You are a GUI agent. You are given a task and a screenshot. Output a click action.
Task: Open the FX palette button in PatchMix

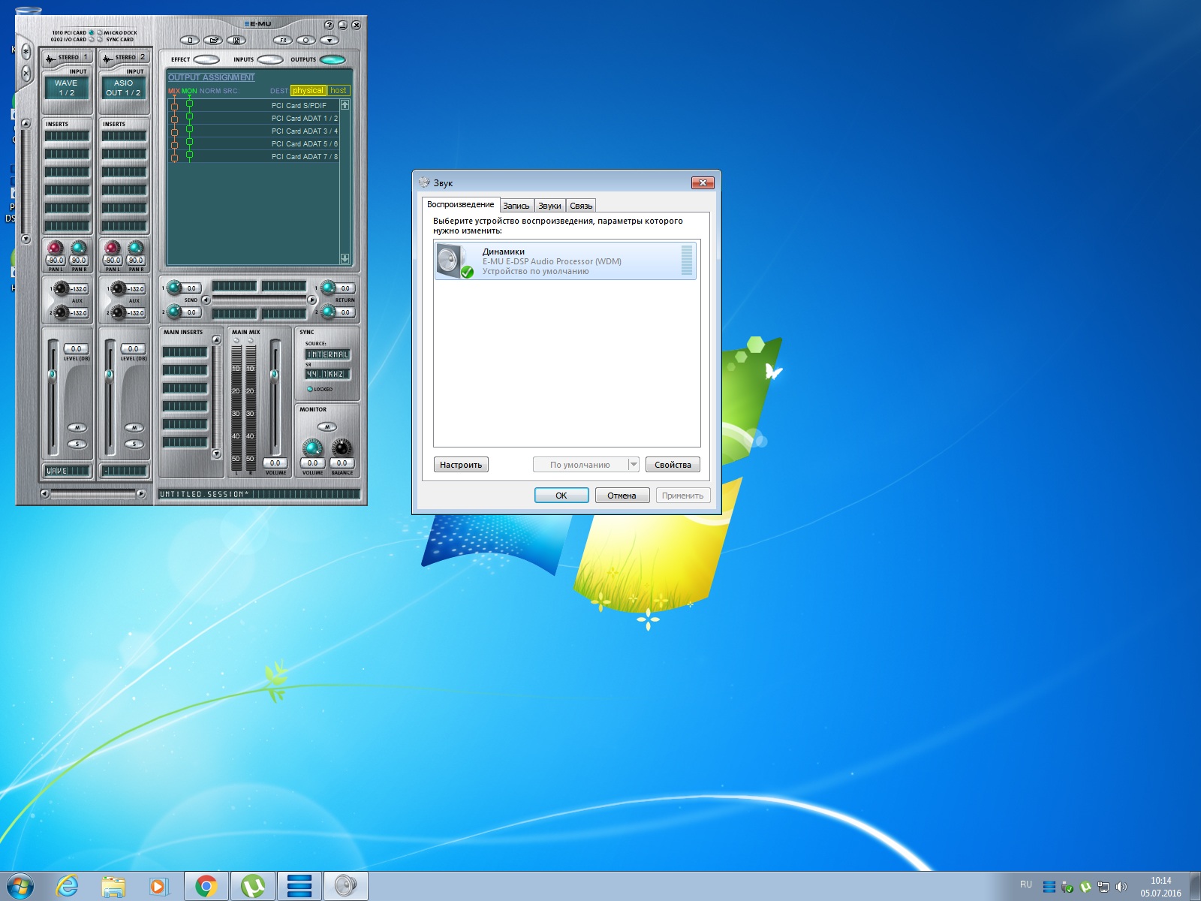[x=283, y=40]
